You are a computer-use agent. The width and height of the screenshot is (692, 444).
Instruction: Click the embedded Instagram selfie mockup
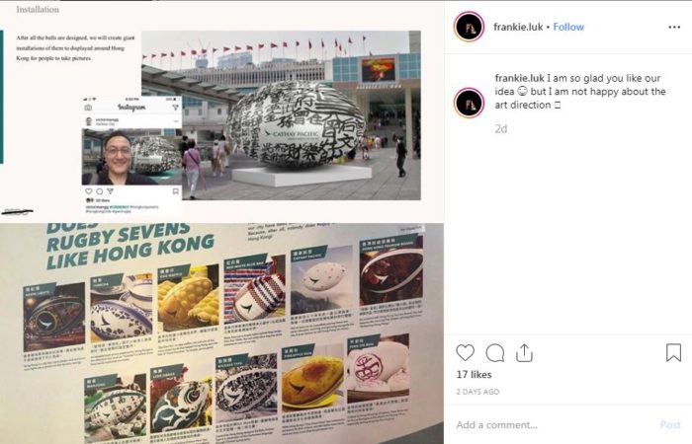[x=131, y=153]
